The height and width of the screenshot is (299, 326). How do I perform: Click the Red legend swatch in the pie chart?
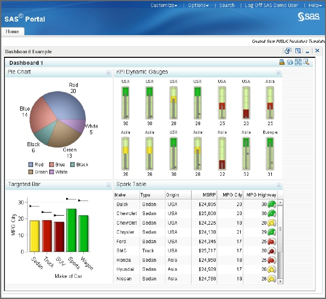[x=31, y=164]
